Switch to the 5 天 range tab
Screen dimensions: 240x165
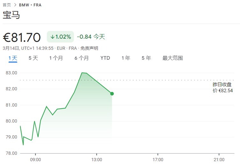[x=33, y=58]
